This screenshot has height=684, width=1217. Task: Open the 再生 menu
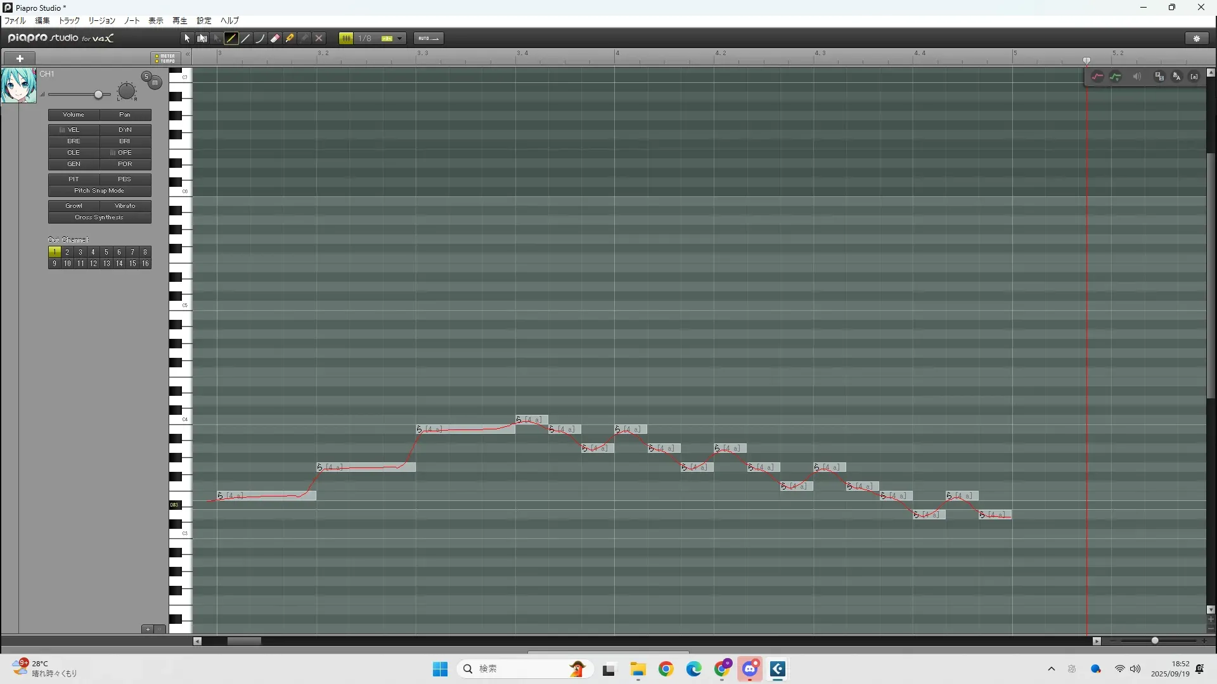tap(179, 21)
